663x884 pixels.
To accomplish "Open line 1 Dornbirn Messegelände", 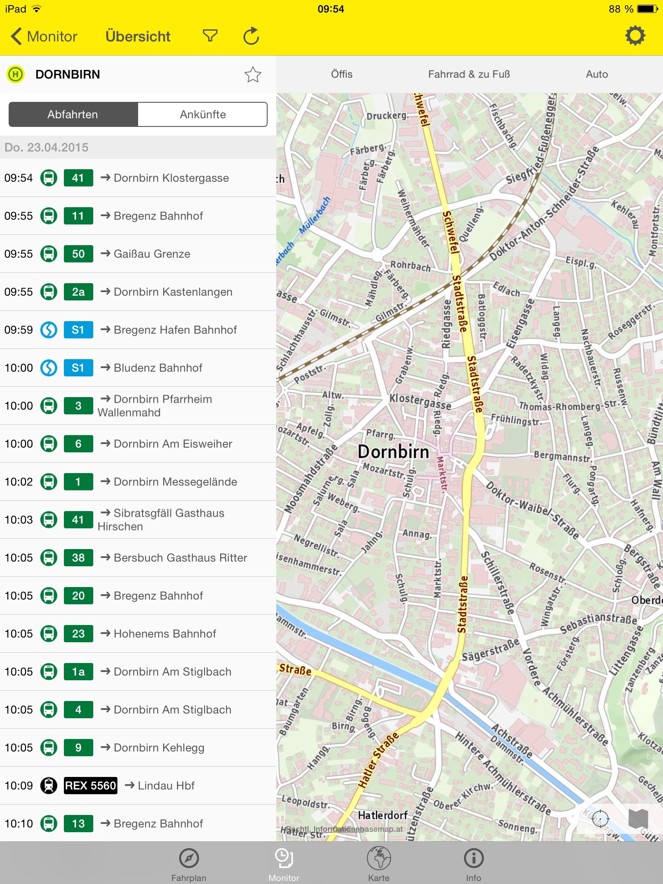I will pyautogui.click(x=138, y=482).
